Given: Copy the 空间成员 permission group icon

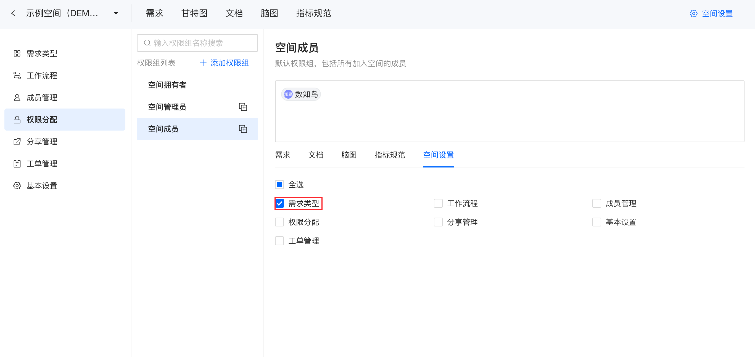Looking at the screenshot, I should (x=243, y=129).
